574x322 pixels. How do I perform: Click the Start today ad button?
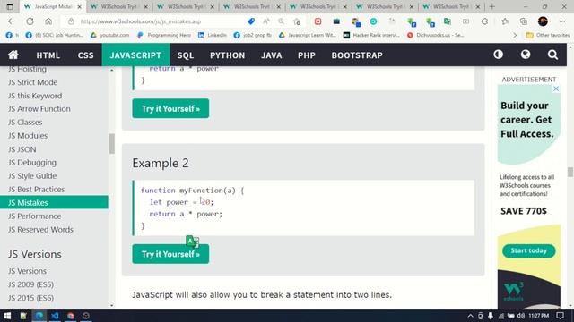point(528,250)
